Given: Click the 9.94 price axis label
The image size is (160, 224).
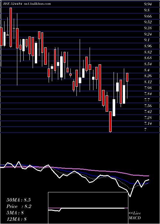Looking at the screenshot, I should 148,4.
